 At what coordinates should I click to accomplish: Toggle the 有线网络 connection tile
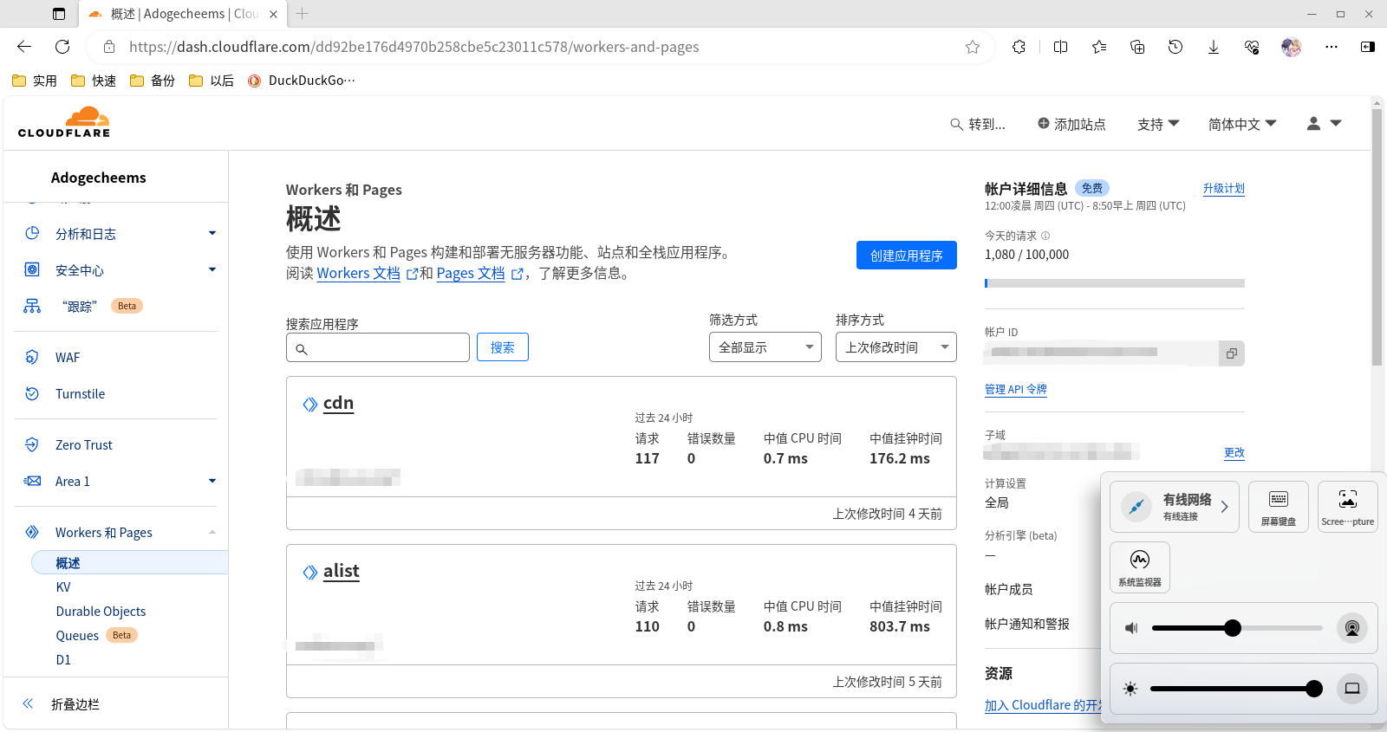coord(1136,507)
